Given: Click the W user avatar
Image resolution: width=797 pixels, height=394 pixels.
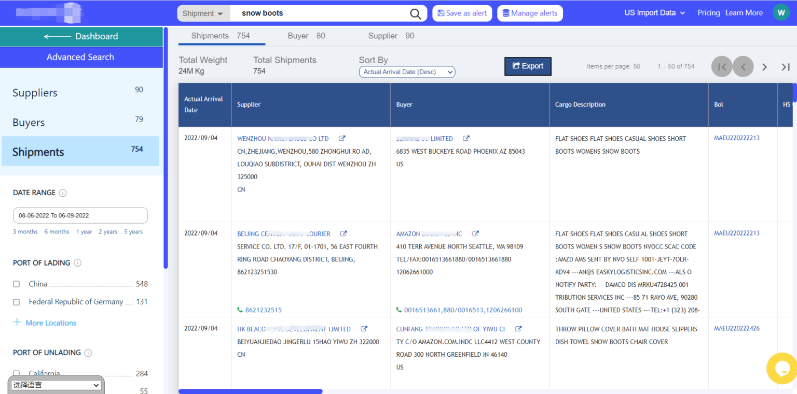Looking at the screenshot, I should pyautogui.click(x=780, y=13).
